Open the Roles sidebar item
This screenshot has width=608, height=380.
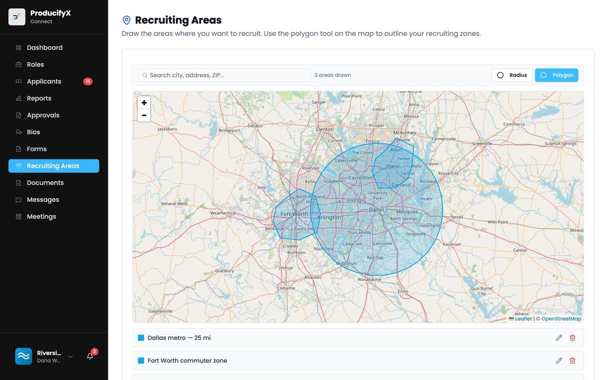tap(54, 64)
